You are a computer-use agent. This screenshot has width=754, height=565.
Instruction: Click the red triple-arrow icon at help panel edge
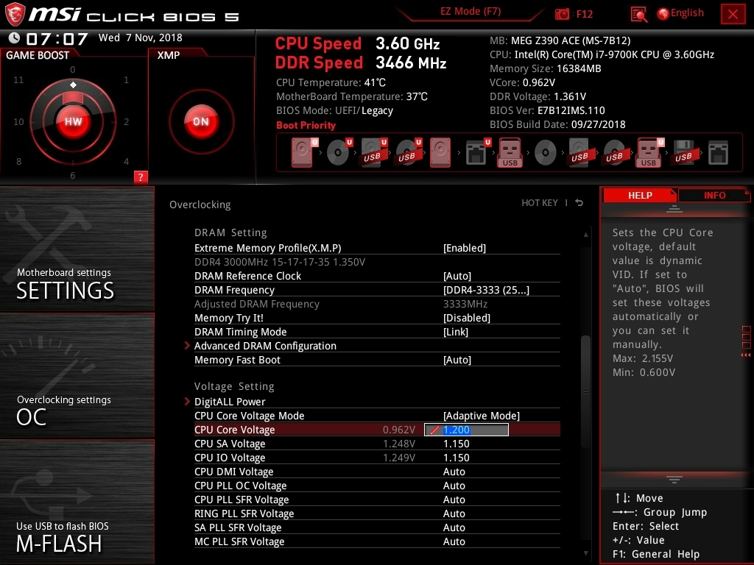tap(745, 355)
